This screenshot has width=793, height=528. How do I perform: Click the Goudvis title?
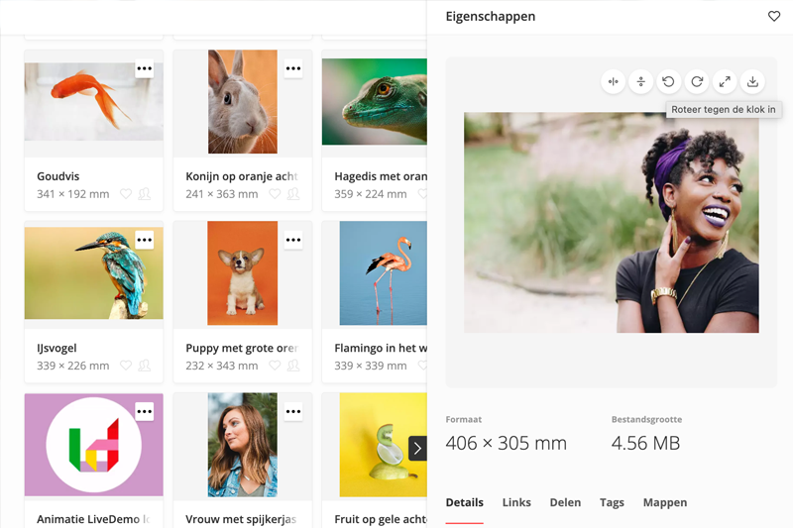[58, 176]
